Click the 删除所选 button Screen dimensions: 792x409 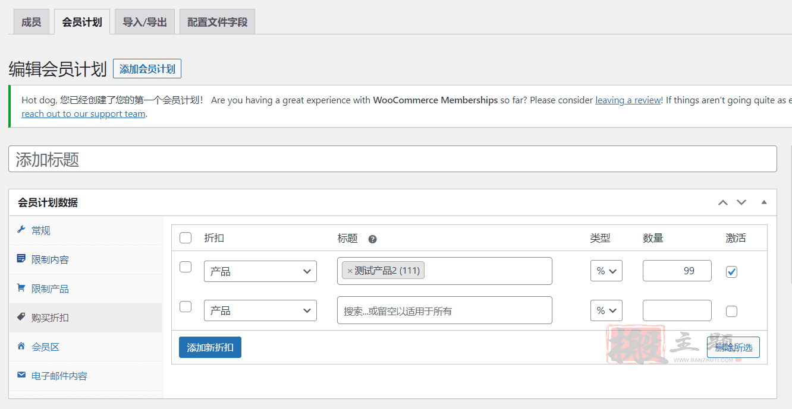tap(733, 347)
